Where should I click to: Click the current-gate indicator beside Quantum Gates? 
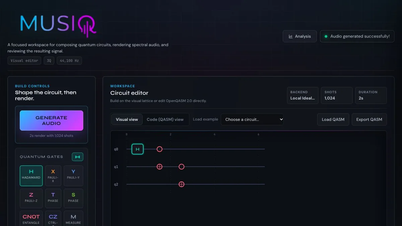[77, 157]
